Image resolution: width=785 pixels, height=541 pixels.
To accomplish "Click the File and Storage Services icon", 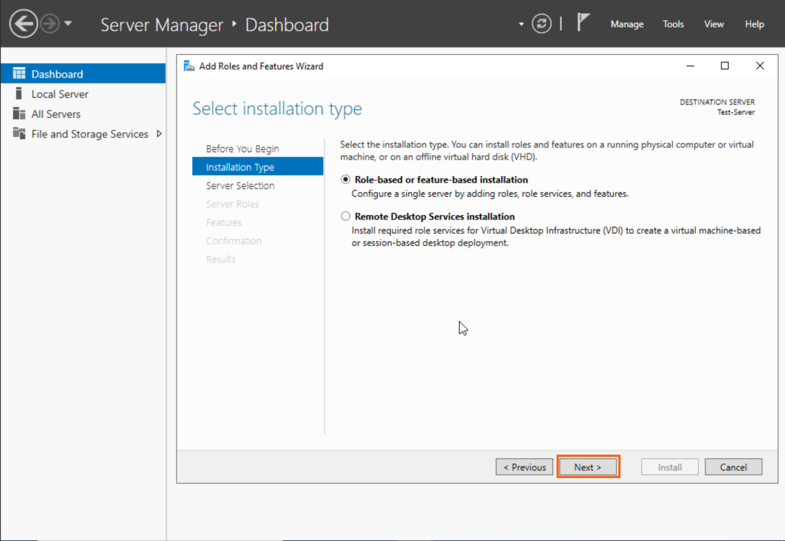I will point(19,133).
